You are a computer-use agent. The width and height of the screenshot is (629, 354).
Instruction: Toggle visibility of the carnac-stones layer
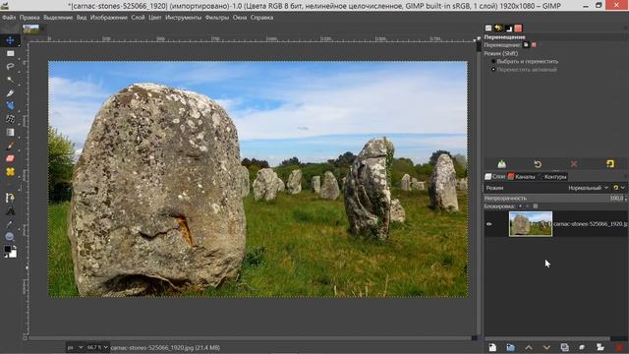(489, 224)
